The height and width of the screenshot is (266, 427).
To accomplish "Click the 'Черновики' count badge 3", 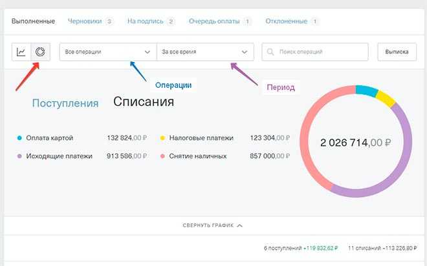I will click(x=109, y=21).
